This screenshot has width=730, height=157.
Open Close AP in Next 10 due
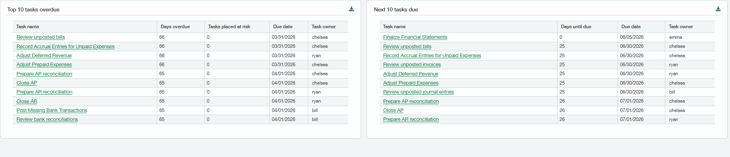(393, 110)
